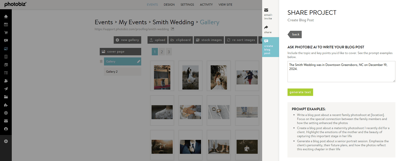
Task: Switch to the DESIGN tab
Action: [169, 5]
